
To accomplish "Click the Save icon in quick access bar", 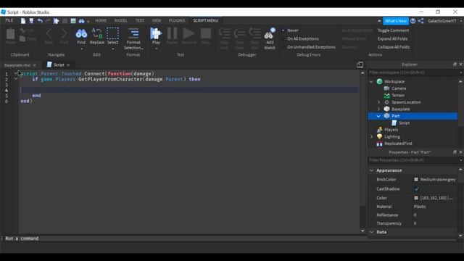I will point(31,21).
